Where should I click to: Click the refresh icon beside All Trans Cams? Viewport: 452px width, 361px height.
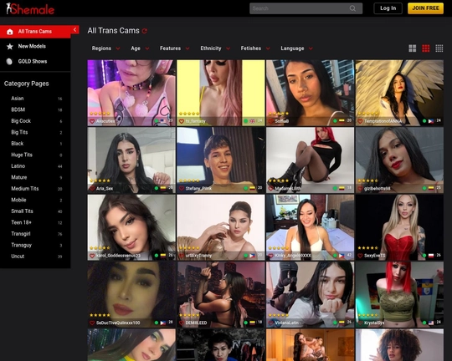[145, 31]
